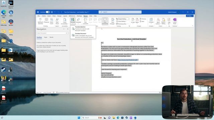The height and width of the screenshot is (120, 214).
Task: Click Hide Ink button
Action: point(169,21)
